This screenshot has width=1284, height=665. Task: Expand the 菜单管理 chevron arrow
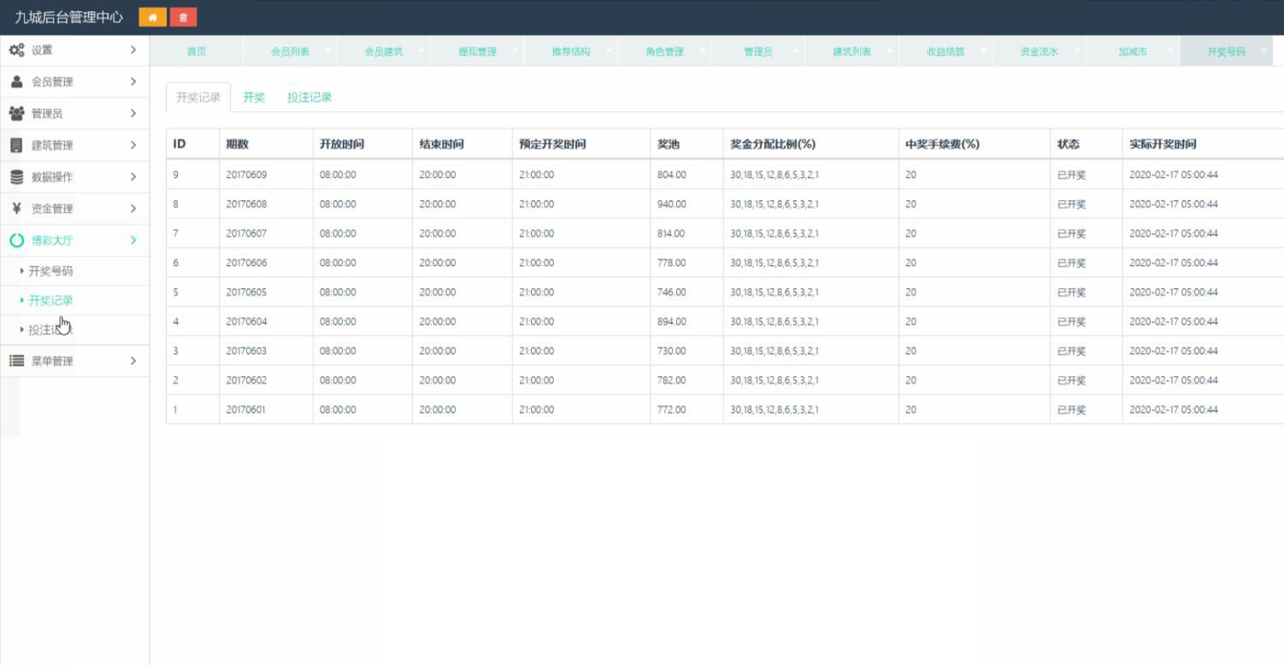coord(133,361)
